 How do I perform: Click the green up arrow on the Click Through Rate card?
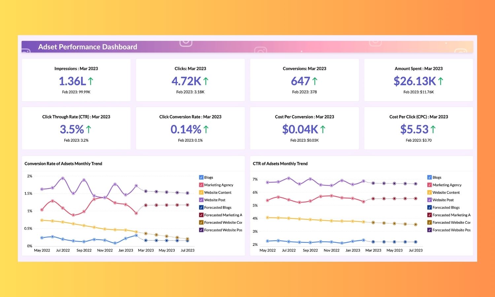(88, 129)
